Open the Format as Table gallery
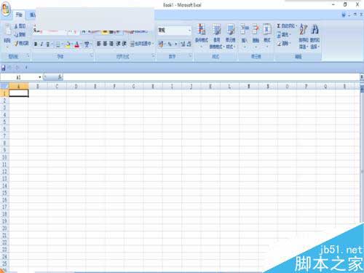 click(x=216, y=36)
